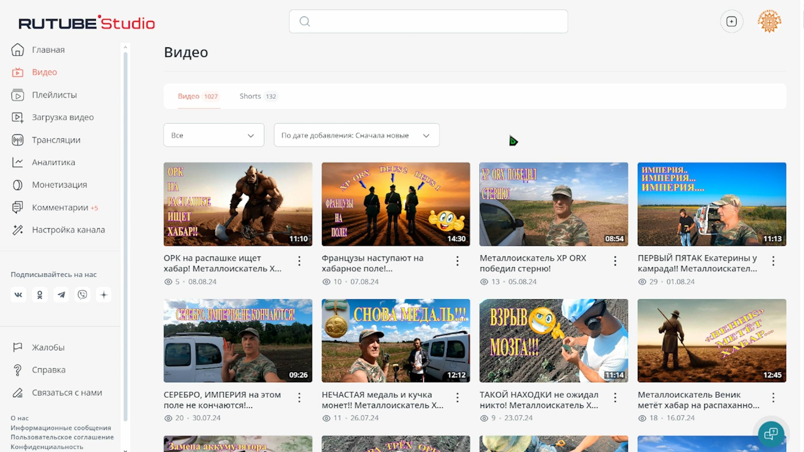Image resolution: width=804 pixels, height=452 pixels.
Task: Open three-dot menu for 'Металлоискатель Веник' video
Action: click(x=773, y=398)
